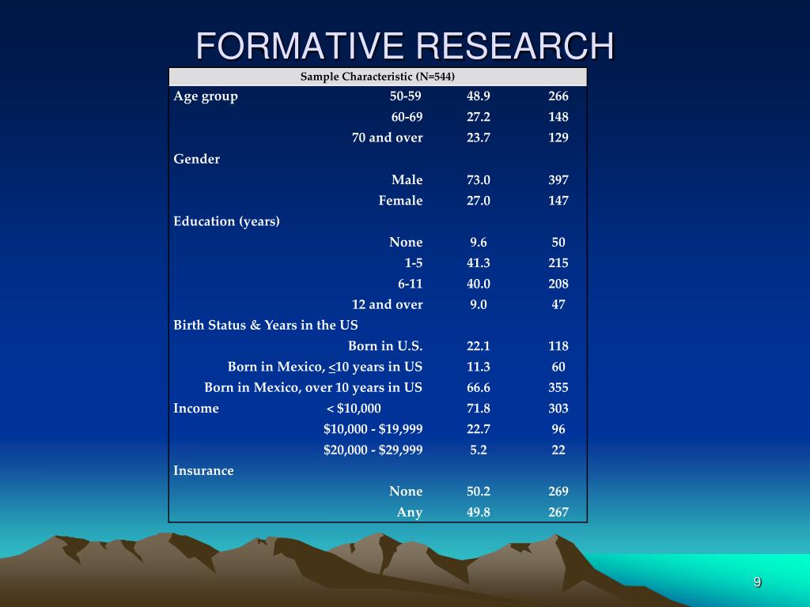Click the 'Any' insurance label
810x607 pixels.
tap(410, 512)
